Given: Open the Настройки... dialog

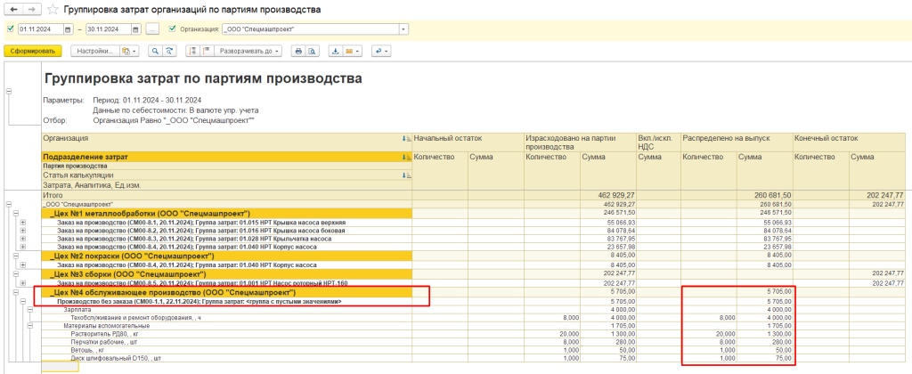Looking at the screenshot, I should click(94, 51).
